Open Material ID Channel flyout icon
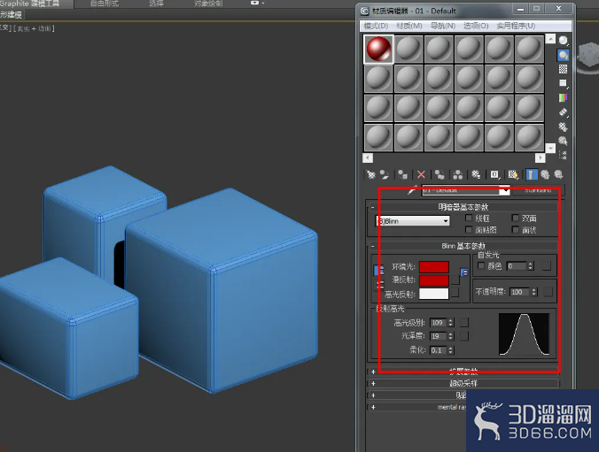Screen dimensions: 599x452 tap(494, 175)
